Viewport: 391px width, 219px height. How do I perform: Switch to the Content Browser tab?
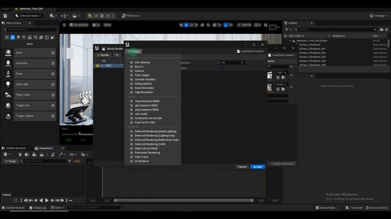[14, 148]
